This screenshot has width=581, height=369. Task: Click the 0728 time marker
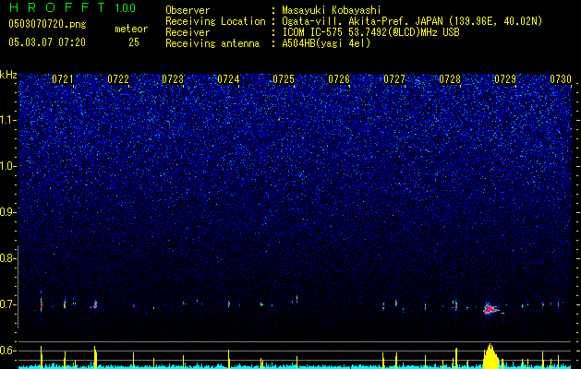click(450, 79)
